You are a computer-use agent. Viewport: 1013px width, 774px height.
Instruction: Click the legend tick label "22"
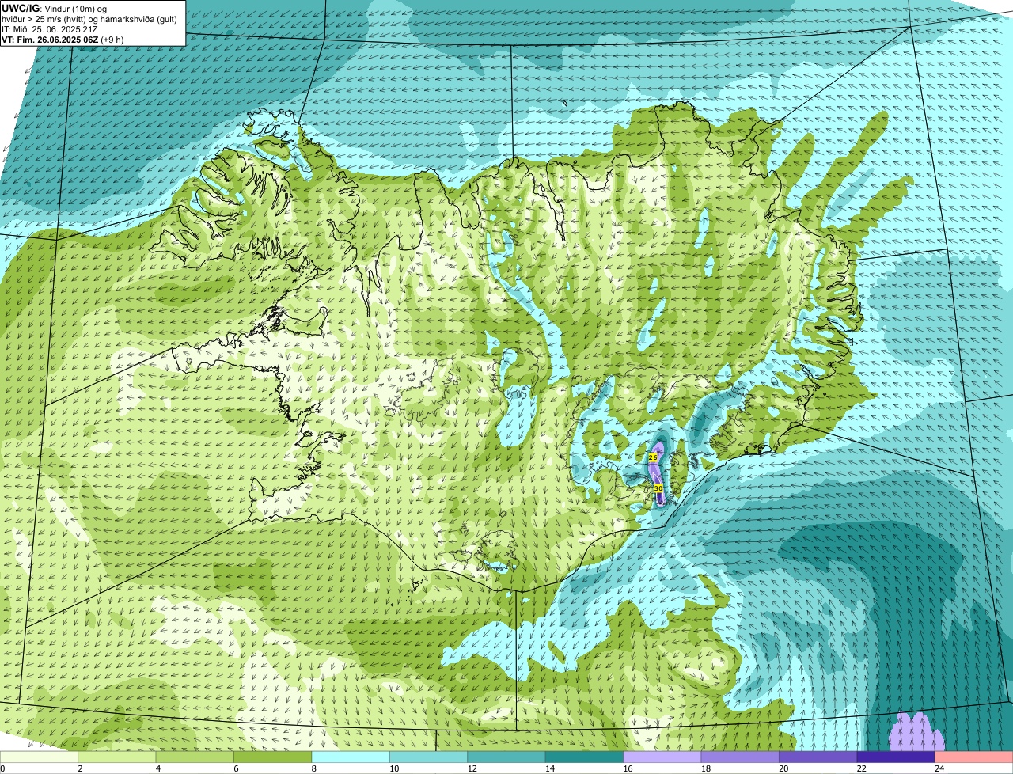[x=861, y=768]
